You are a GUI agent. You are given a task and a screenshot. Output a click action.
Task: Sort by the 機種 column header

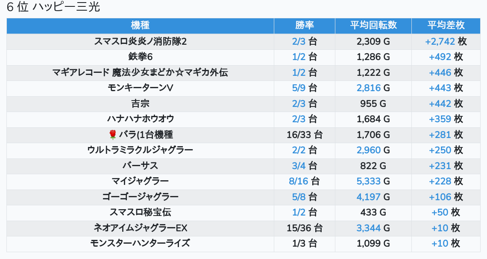click(140, 26)
